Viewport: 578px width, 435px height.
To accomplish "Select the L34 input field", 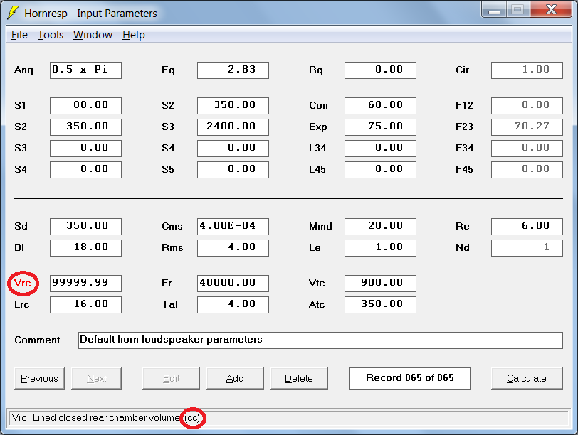I will pos(380,149).
